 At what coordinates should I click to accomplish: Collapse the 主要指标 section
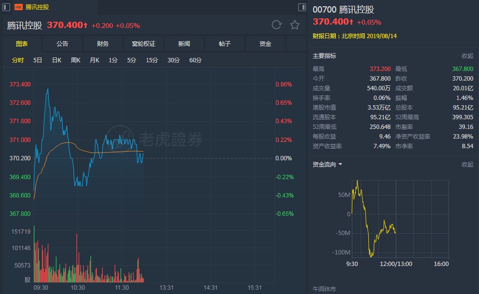[x=467, y=56]
